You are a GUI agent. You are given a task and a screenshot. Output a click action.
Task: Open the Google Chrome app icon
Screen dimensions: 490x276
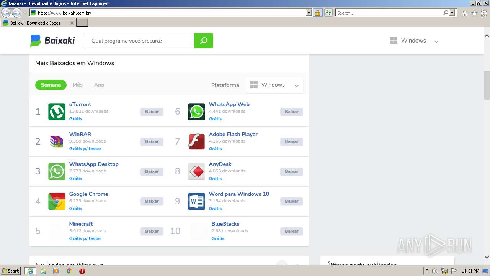(57, 201)
